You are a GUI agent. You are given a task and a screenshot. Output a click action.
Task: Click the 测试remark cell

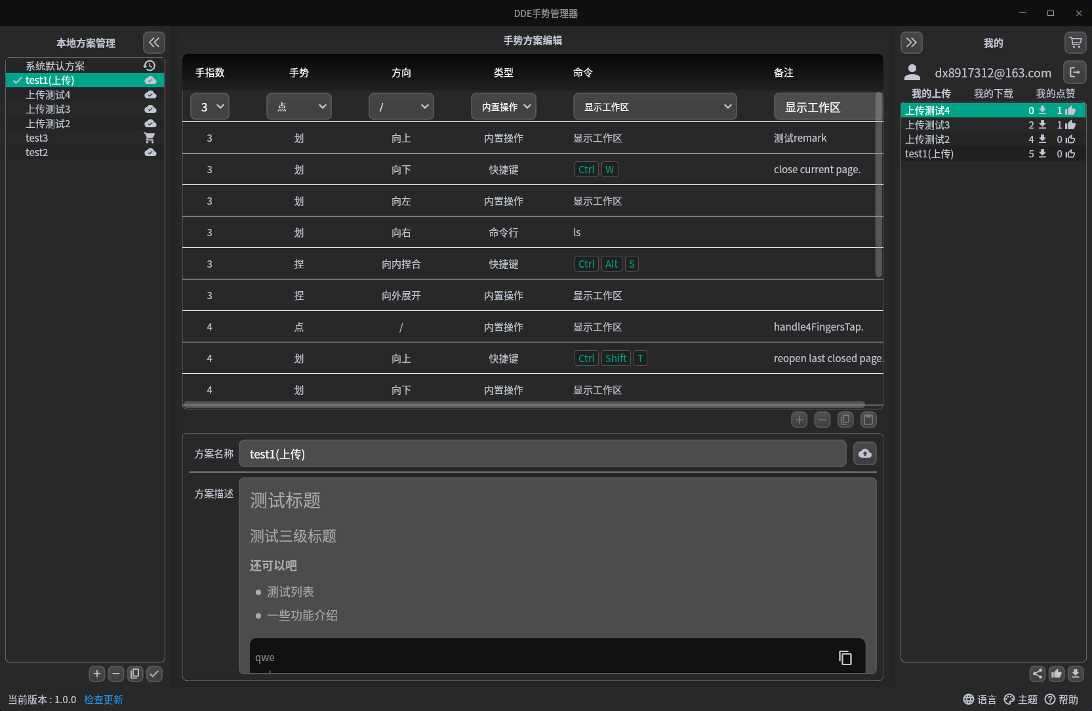(800, 138)
